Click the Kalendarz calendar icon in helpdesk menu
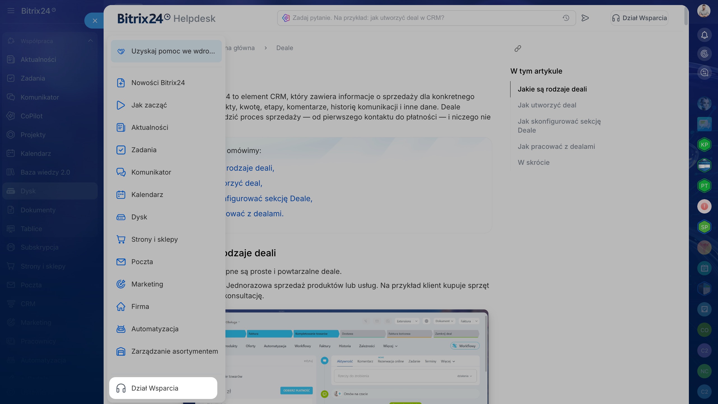 pyautogui.click(x=121, y=195)
